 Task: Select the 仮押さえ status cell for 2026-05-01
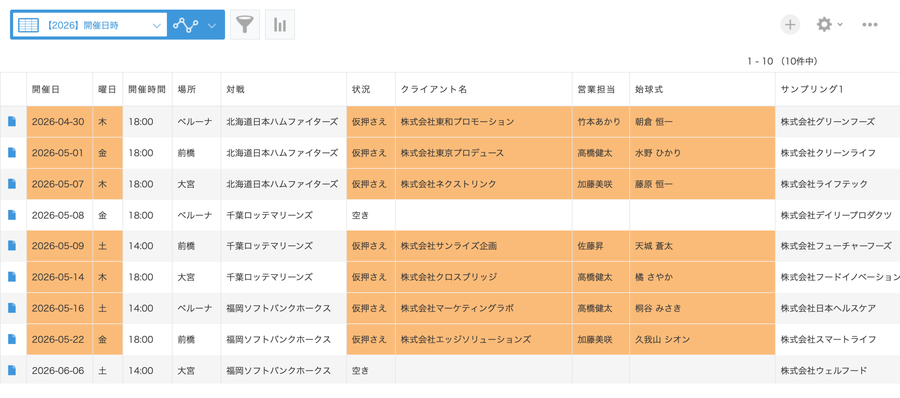[369, 153]
